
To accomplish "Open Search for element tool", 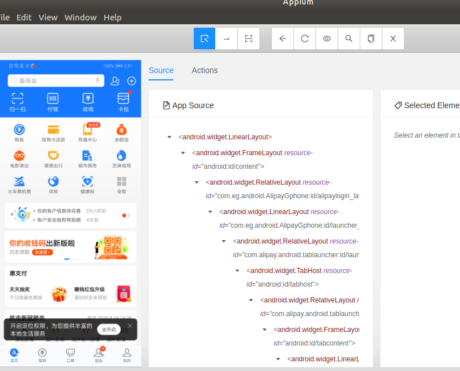I will 349,39.
